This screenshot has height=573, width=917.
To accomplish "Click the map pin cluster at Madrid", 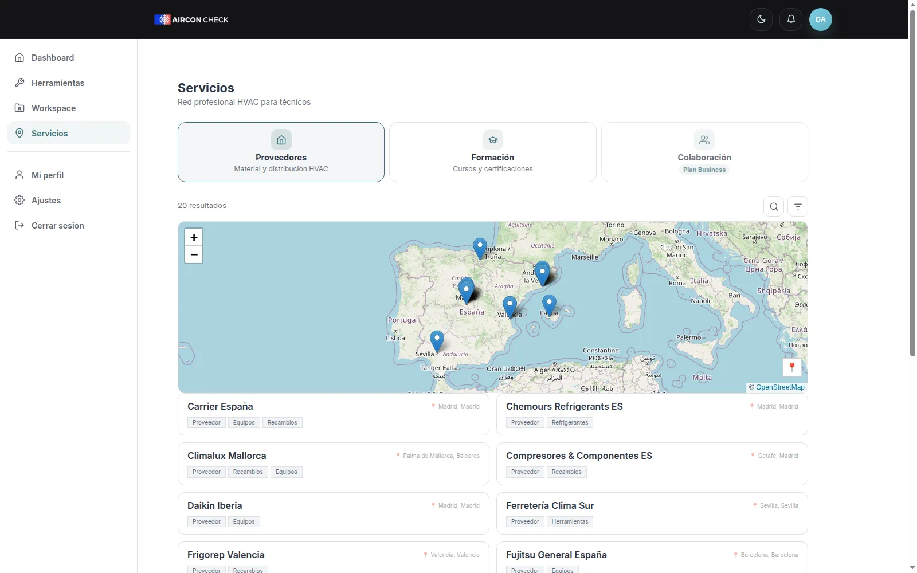I will click(x=467, y=291).
